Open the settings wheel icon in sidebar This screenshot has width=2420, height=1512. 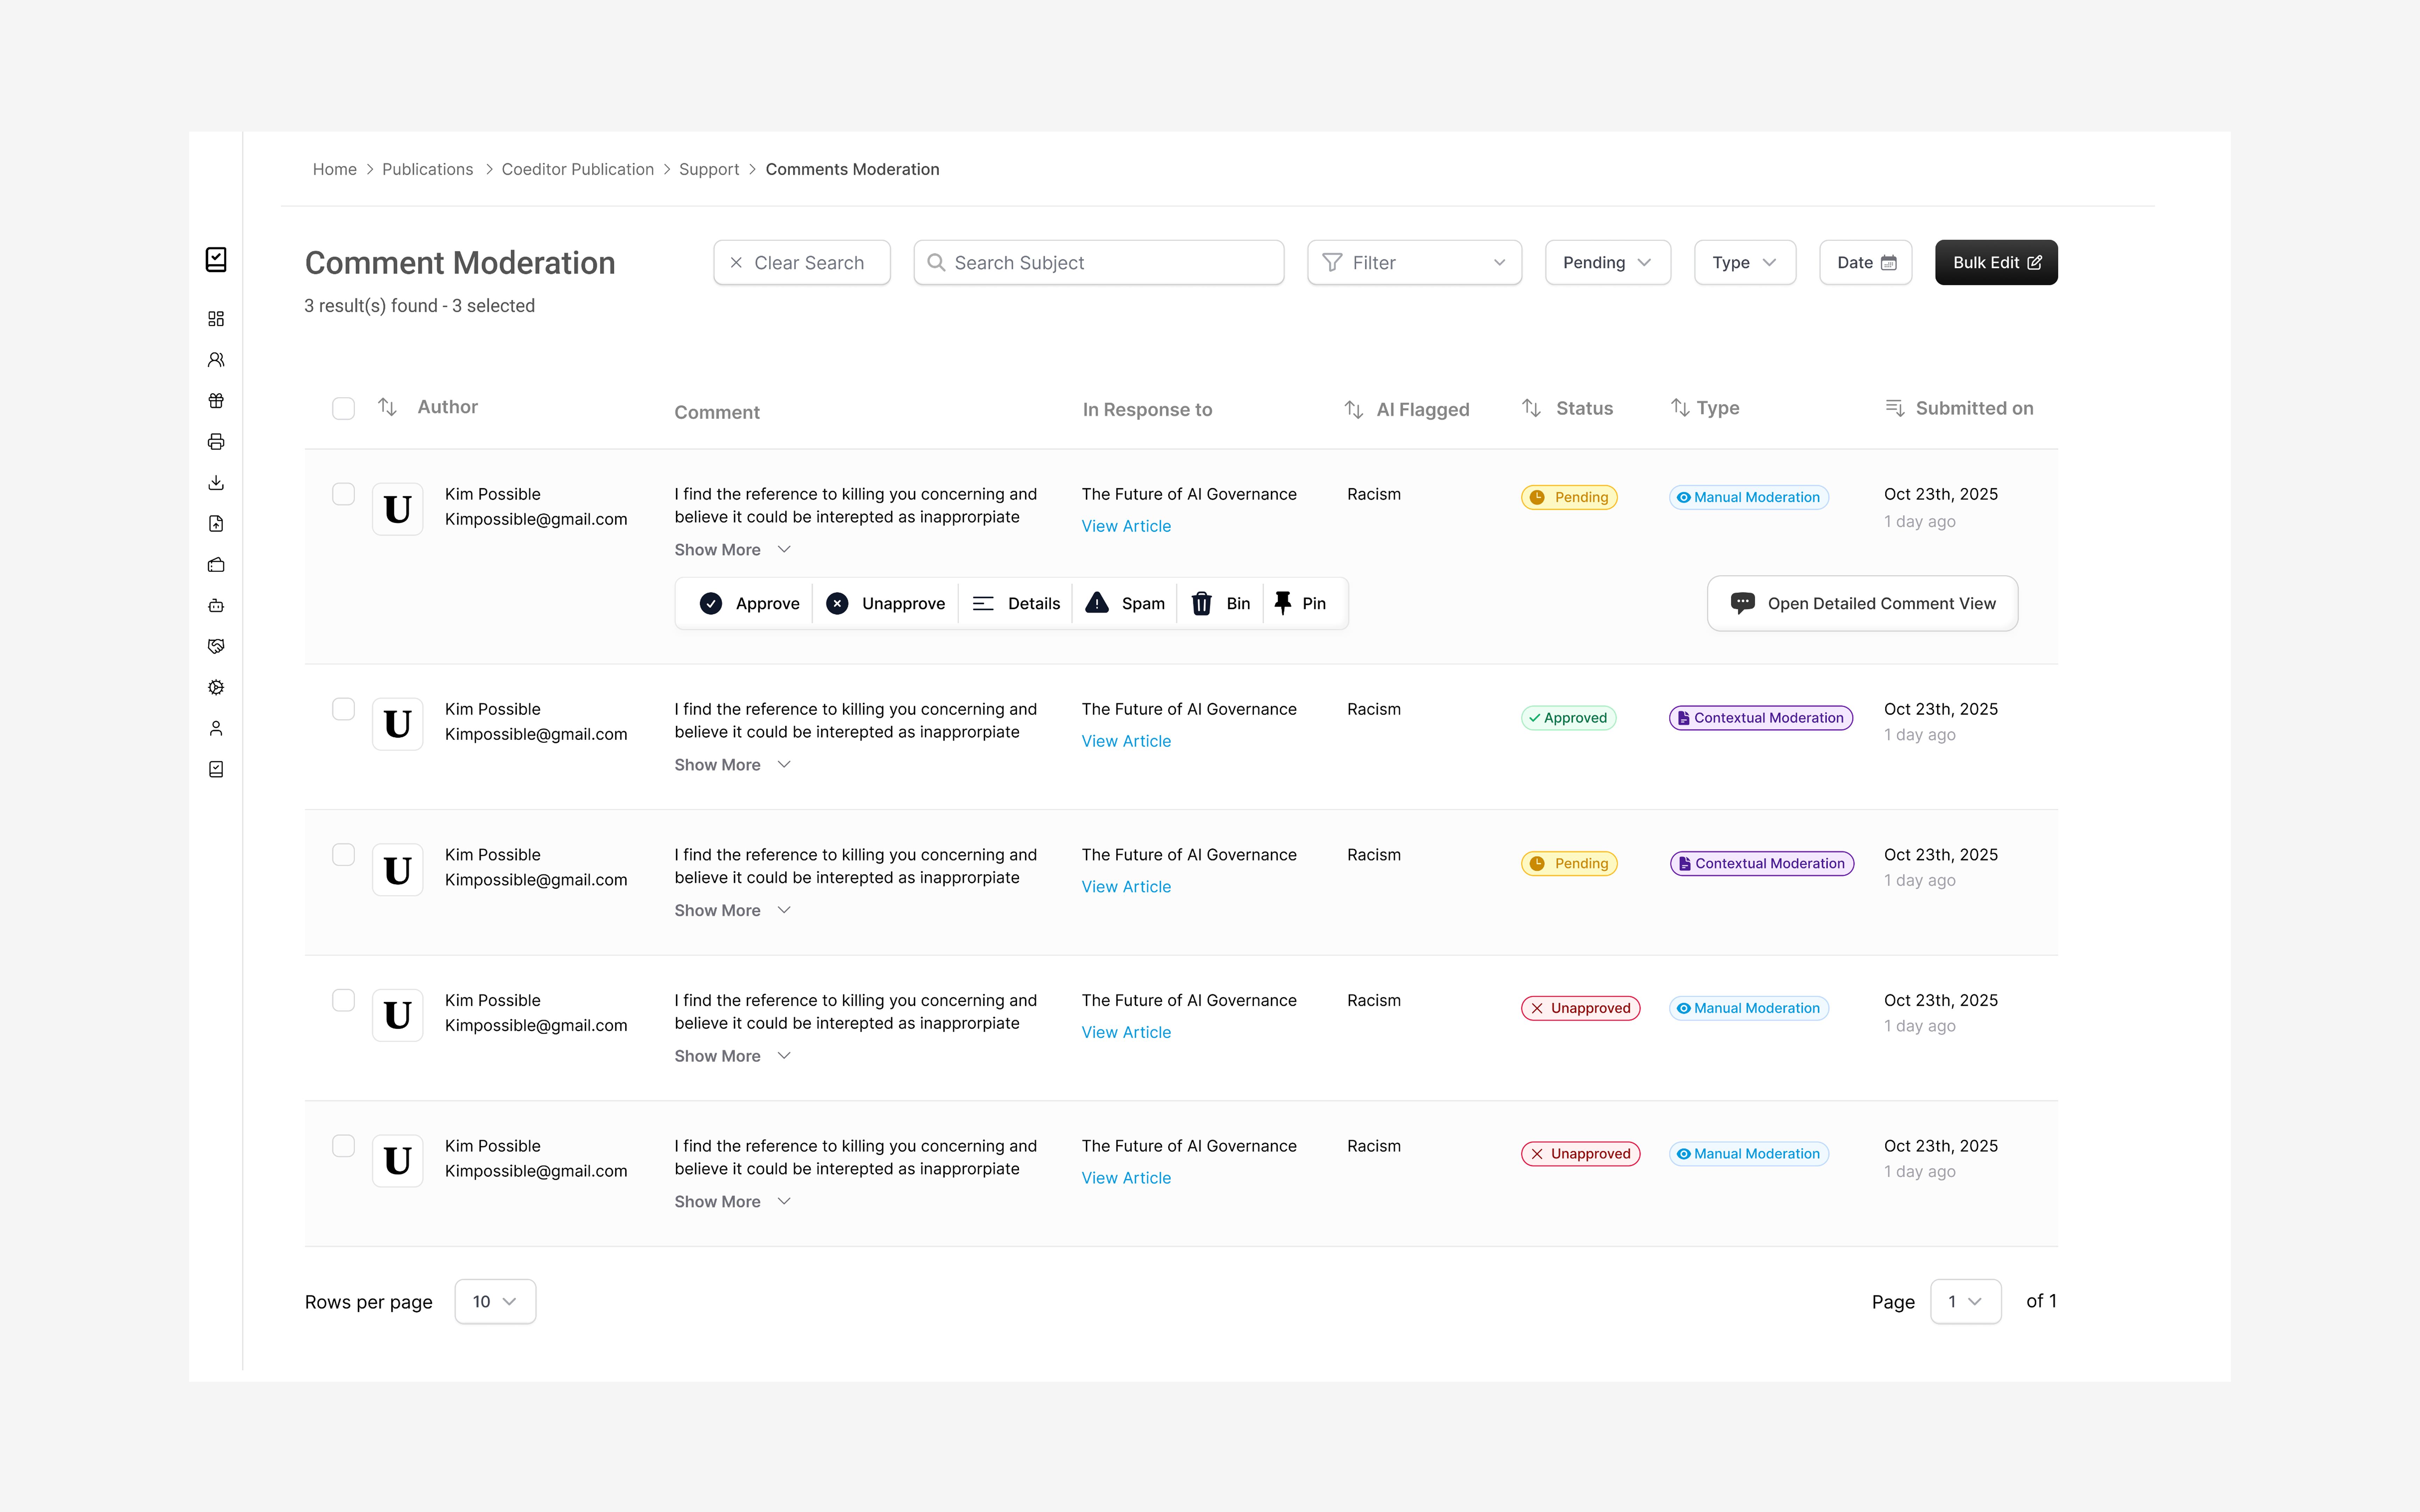pos(216,688)
